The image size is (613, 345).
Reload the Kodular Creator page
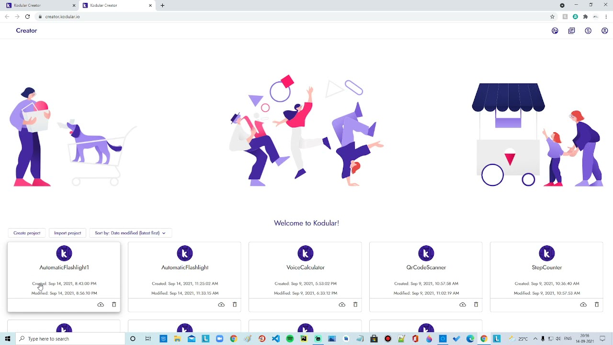click(x=27, y=17)
